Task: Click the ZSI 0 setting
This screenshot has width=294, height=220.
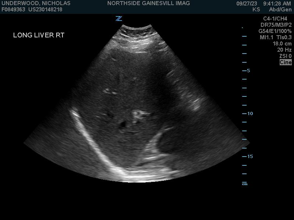Action: coord(285,56)
